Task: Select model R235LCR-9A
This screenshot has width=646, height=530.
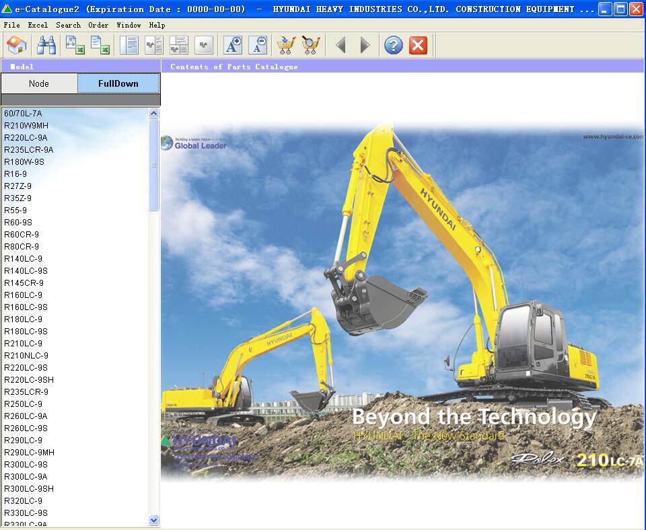Action: (x=29, y=150)
